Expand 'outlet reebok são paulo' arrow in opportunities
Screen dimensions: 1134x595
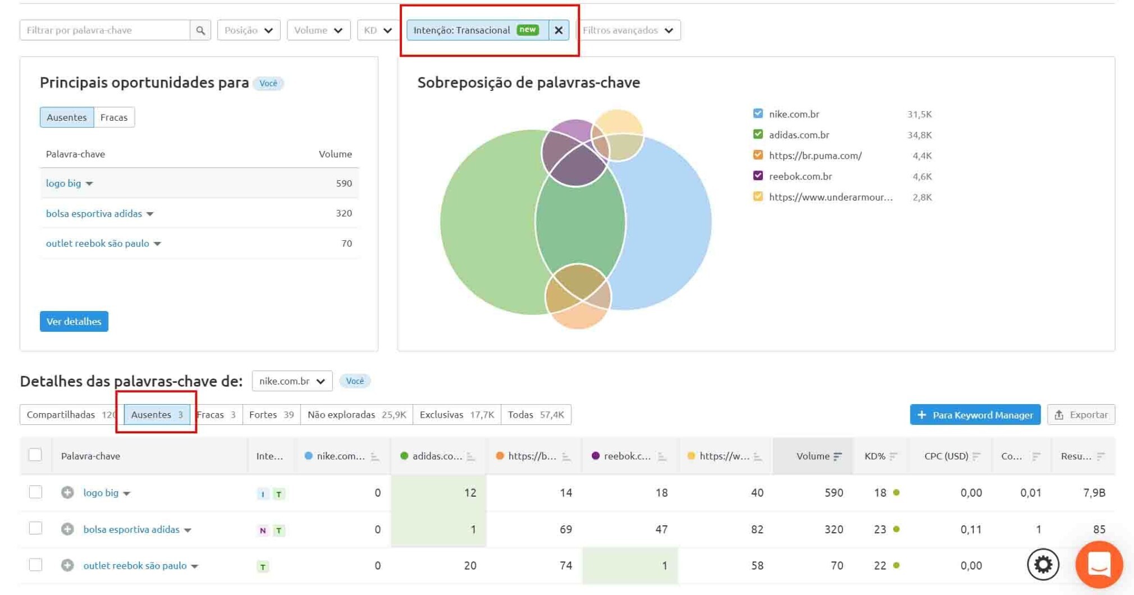[157, 244]
